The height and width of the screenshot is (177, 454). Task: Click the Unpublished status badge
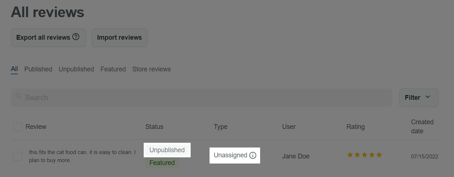click(167, 150)
